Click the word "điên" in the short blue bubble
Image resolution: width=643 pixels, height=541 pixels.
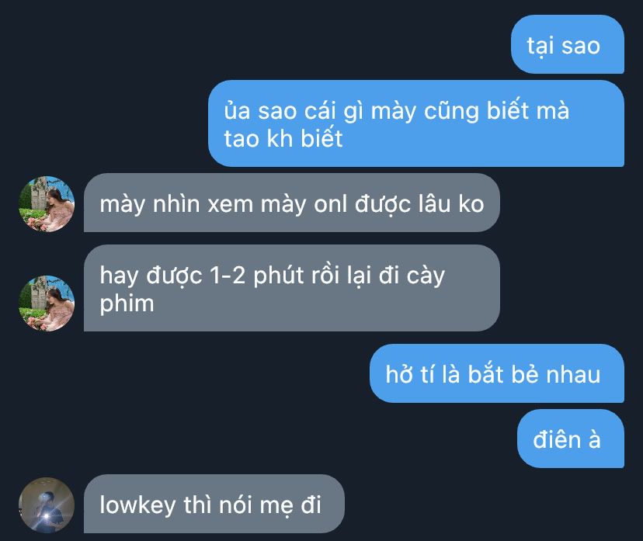pyautogui.click(x=557, y=440)
